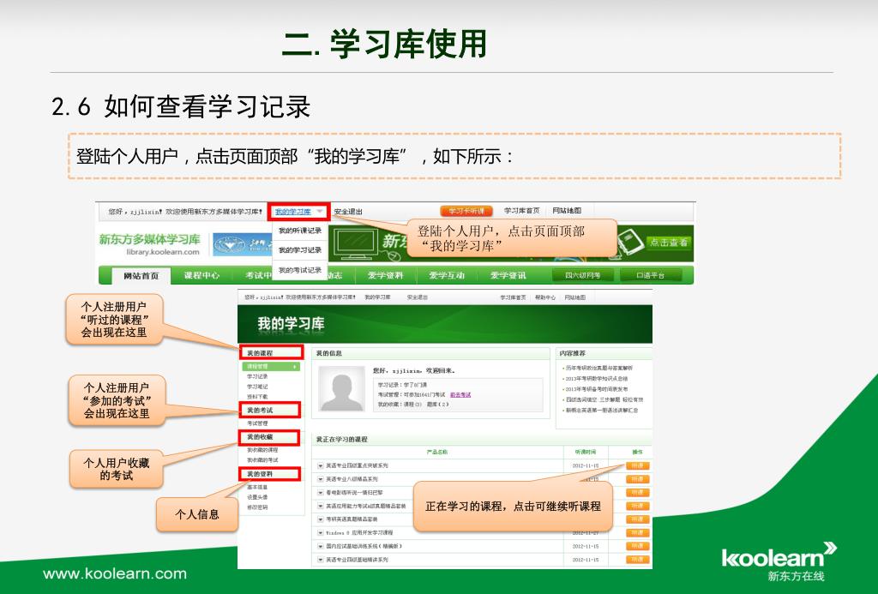Click the 新东方多媒体学习库 site logo

pyautogui.click(x=149, y=244)
